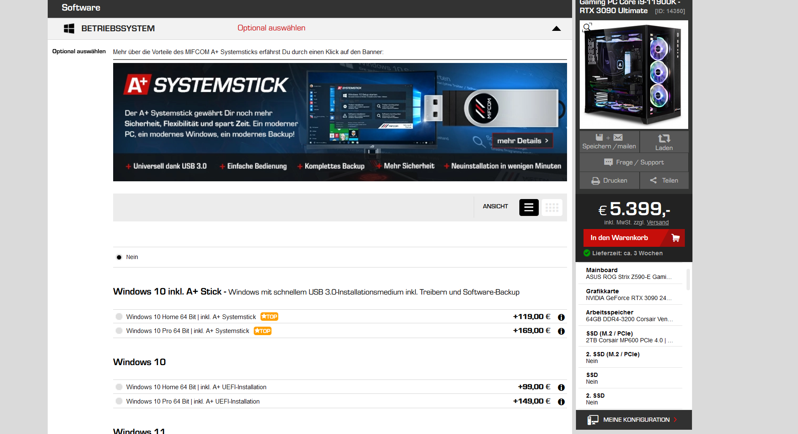The height and width of the screenshot is (434, 798).
Task: Click the Windows logo next to Betriebssystem
Action: [x=69, y=28]
